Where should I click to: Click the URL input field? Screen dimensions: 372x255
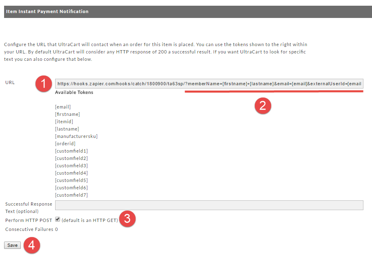[209, 84]
